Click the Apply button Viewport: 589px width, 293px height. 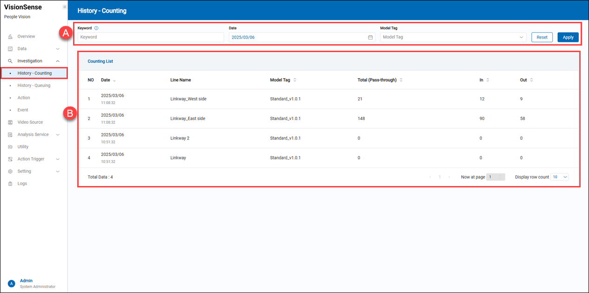coord(568,37)
